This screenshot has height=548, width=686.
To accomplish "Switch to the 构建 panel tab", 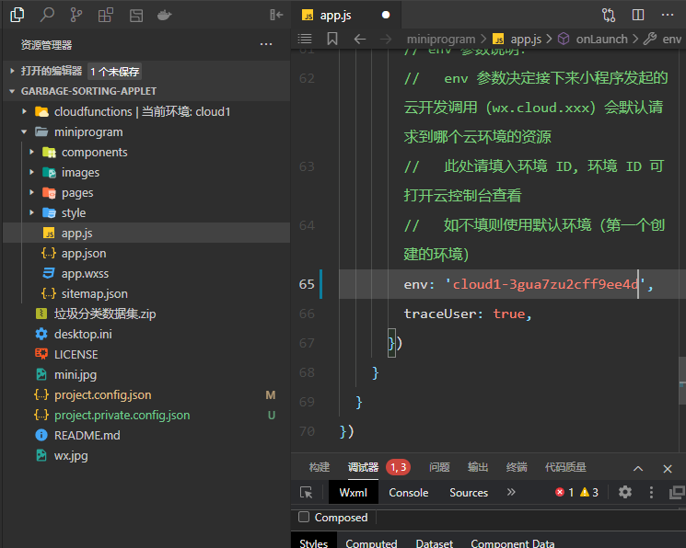I will (x=319, y=467).
